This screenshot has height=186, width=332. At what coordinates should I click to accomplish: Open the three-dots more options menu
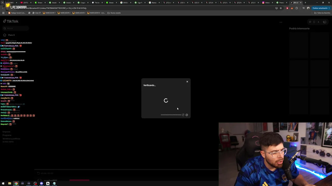click(x=281, y=22)
